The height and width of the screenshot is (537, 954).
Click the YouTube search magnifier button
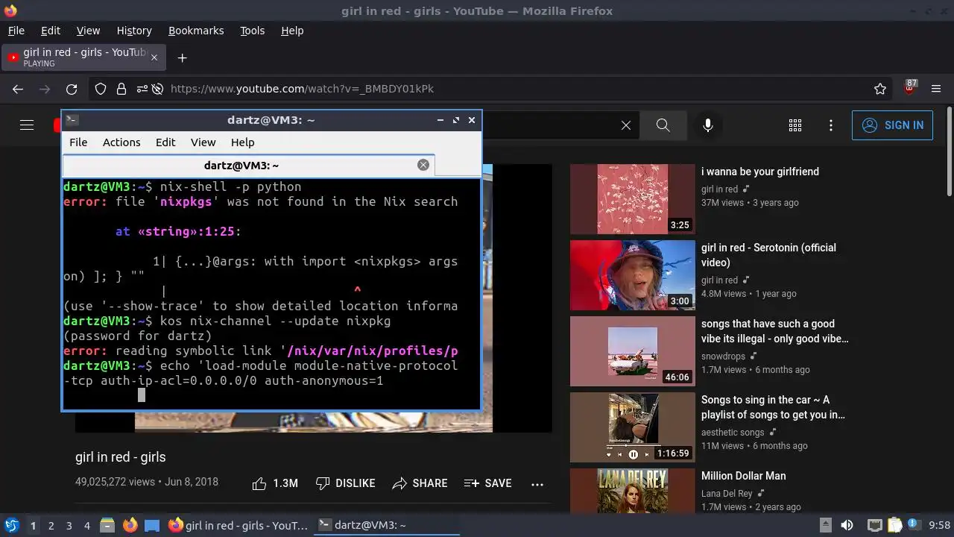[663, 125]
